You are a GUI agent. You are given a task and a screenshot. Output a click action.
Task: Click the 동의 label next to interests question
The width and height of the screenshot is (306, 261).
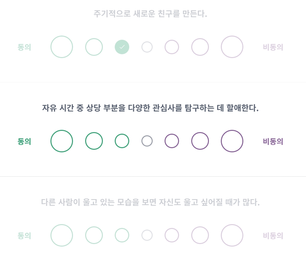[x=24, y=141]
